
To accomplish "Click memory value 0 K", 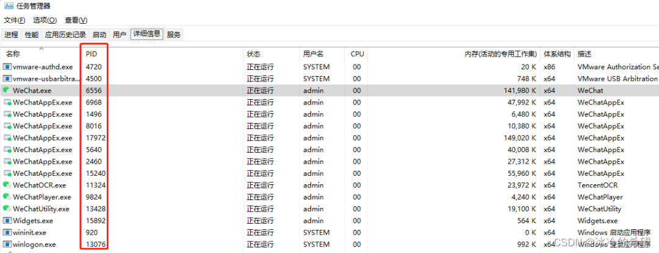I will (530, 232).
